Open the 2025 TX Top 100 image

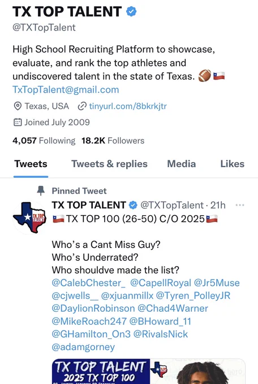(x=149, y=371)
